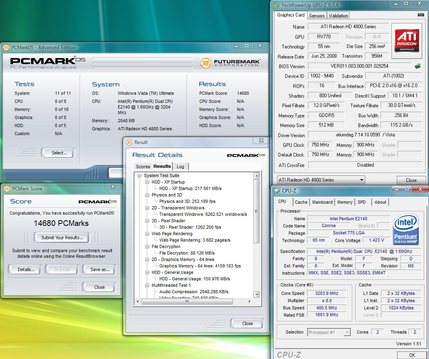
Task: Click the OK button in CPU-Z
Action: (x=412, y=355)
